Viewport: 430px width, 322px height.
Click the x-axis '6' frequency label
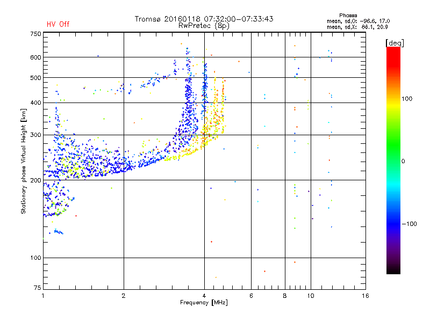click(x=251, y=296)
